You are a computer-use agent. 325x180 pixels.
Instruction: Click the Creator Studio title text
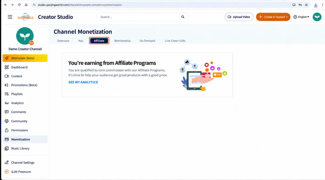pyautogui.click(x=56, y=17)
